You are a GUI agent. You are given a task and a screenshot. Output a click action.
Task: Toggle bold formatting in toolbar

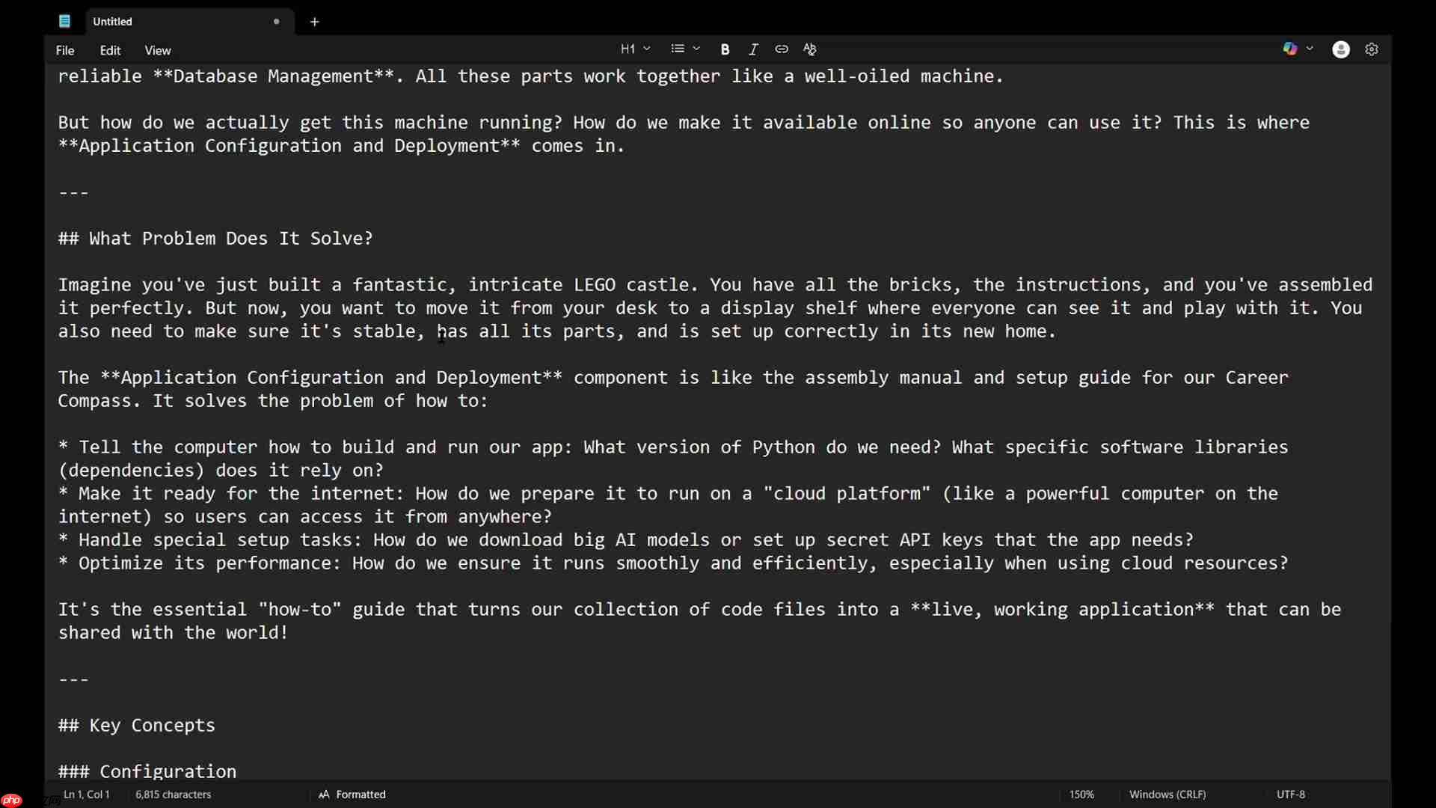(725, 49)
